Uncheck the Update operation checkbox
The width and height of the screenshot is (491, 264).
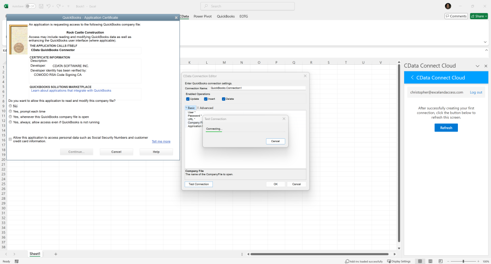pyautogui.click(x=188, y=99)
